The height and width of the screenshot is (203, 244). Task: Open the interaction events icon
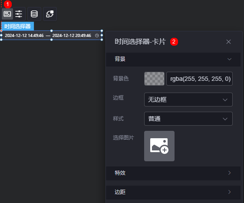coord(50,14)
